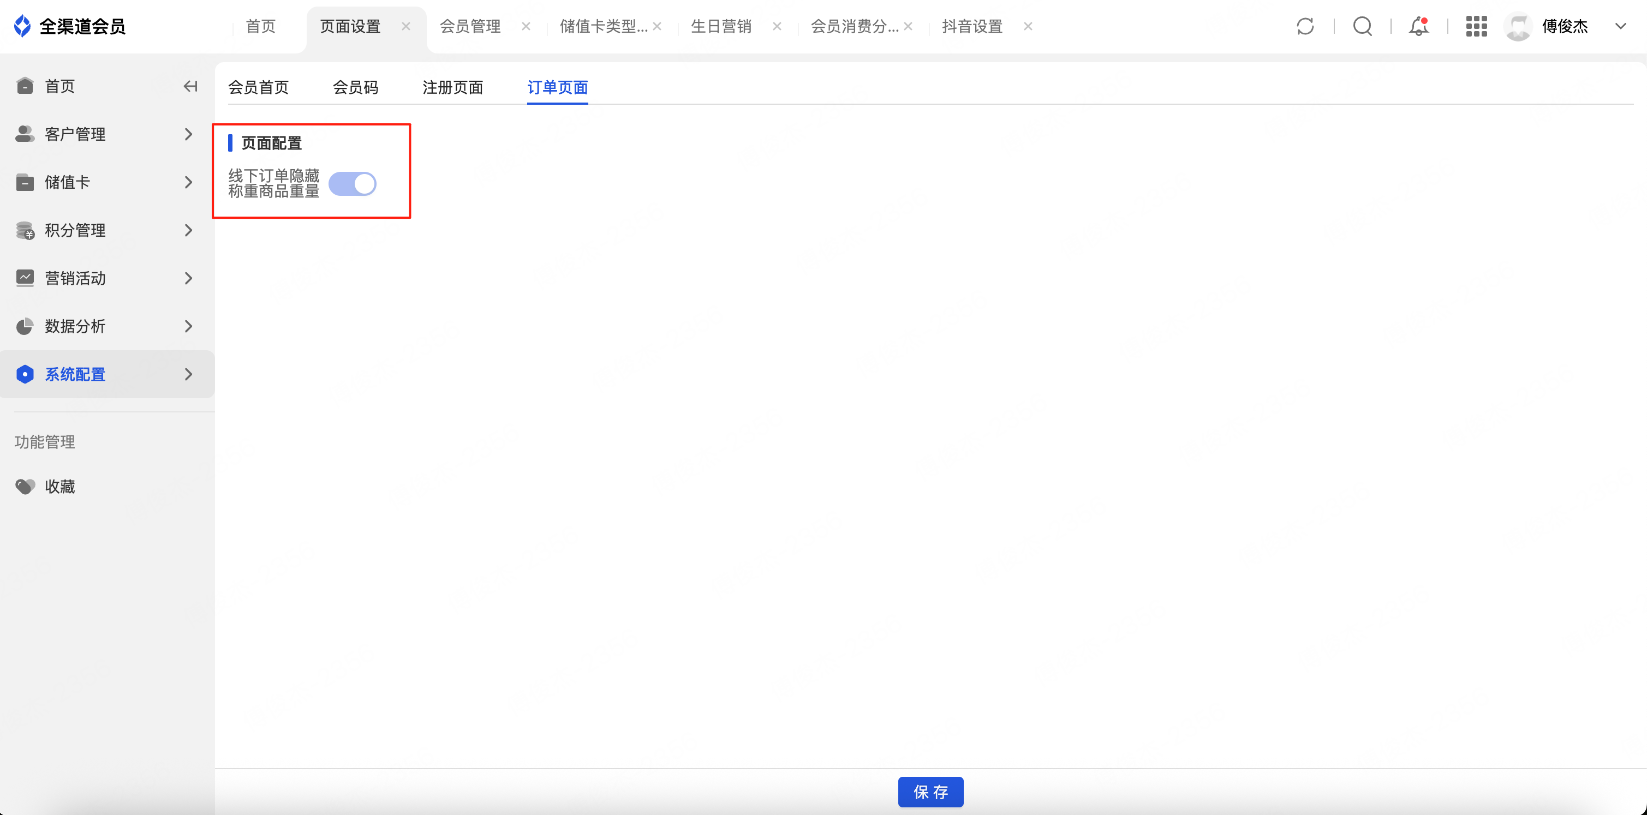Open 首页 in the sidebar
This screenshot has width=1647, height=815.
107,86
